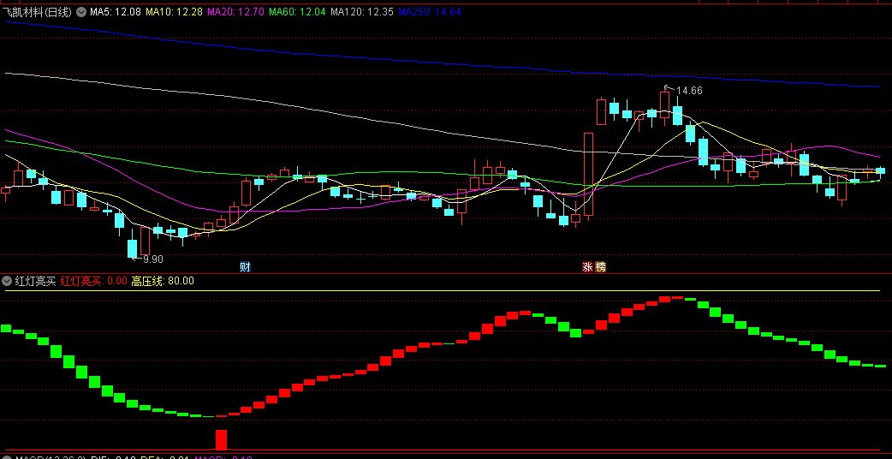Click the orange 榜 marker icon

click(599, 267)
